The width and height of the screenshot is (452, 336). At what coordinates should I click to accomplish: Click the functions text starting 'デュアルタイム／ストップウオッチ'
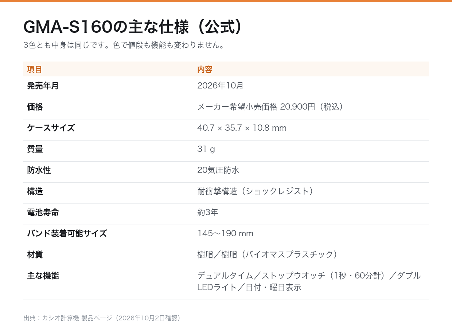[x=309, y=282]
